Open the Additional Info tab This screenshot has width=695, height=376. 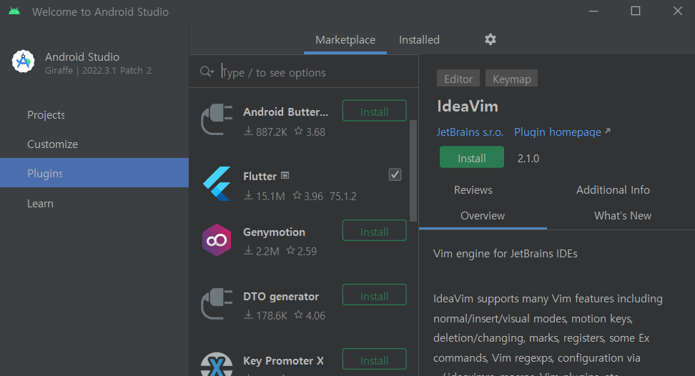(x=613, y=190)
